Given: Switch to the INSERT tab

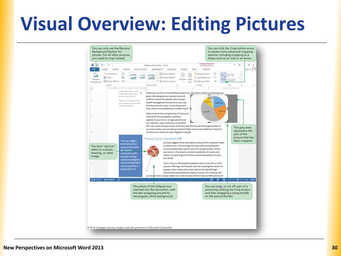Looking at the screenshot, I should click(x=116, y=69).
